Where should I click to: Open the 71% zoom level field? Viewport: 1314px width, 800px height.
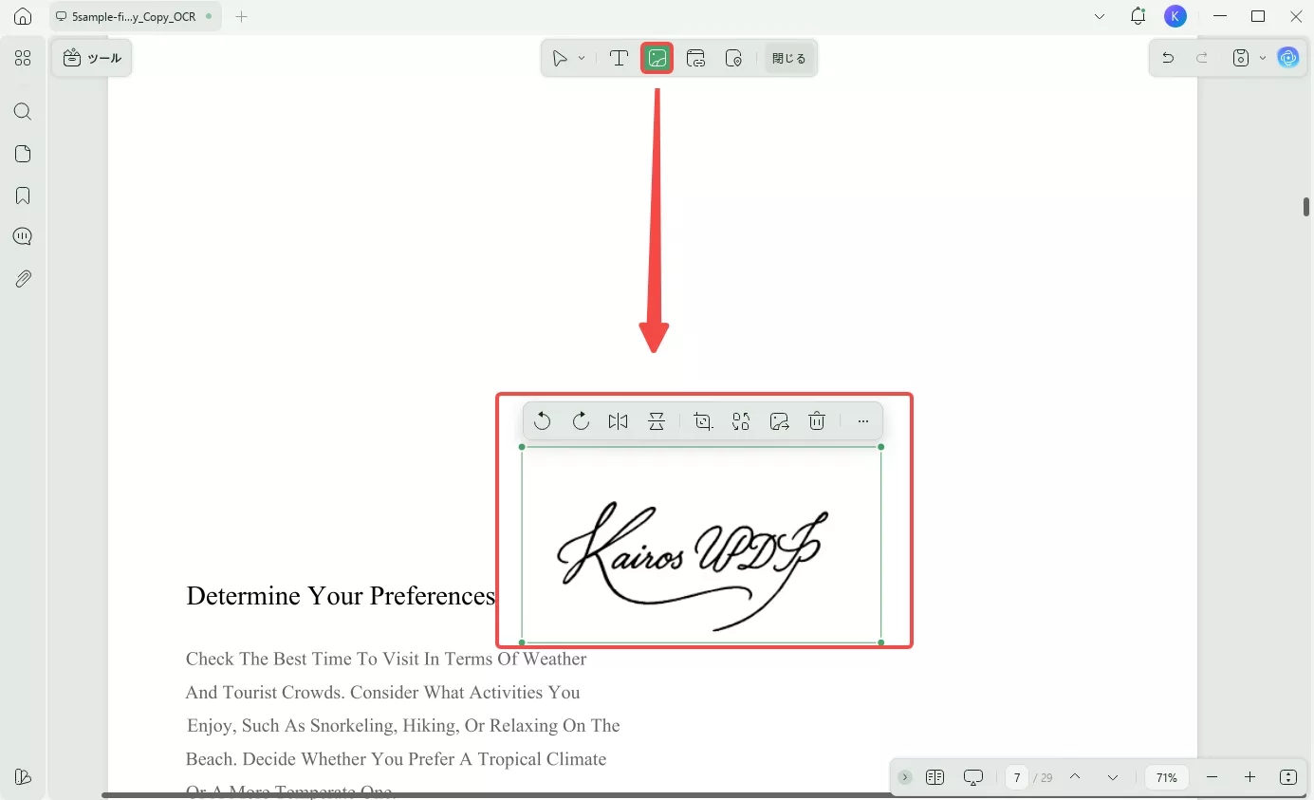pos(1167,777)
